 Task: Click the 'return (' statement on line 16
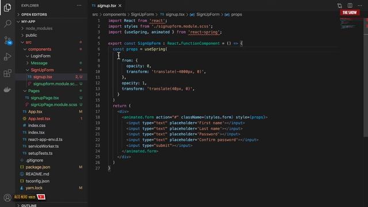click(x=122, y=106)
